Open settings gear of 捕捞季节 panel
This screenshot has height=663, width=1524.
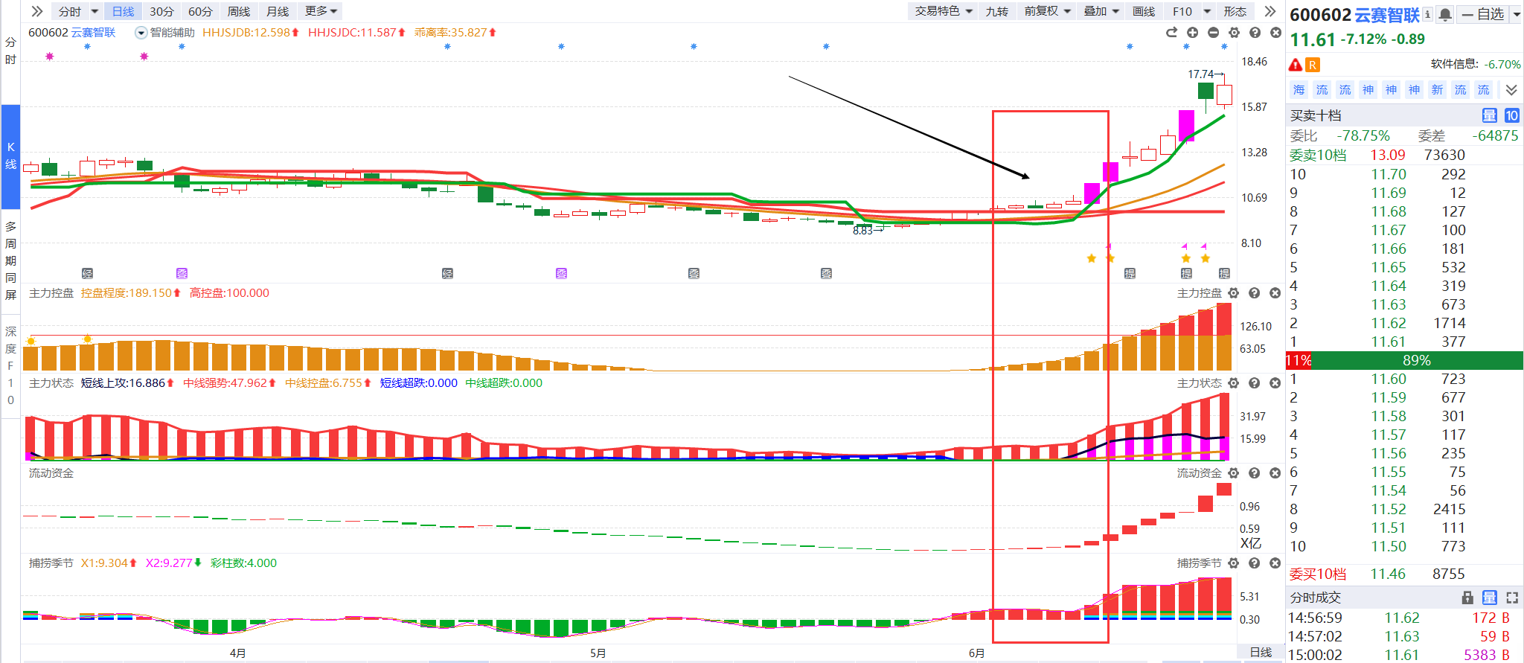[x=1233, y=563]
